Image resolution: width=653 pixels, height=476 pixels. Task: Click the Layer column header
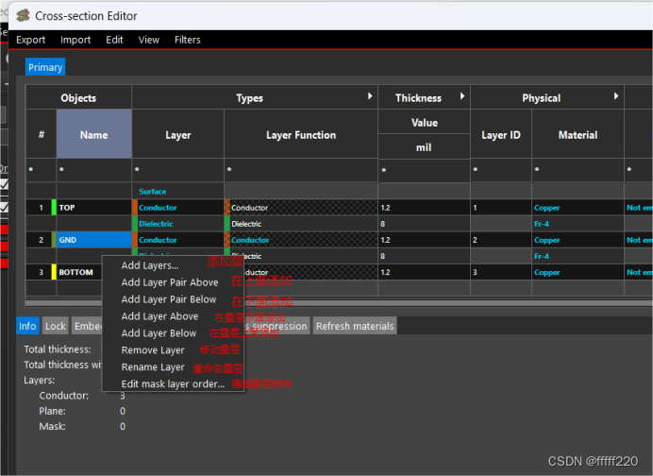(177, 134)
